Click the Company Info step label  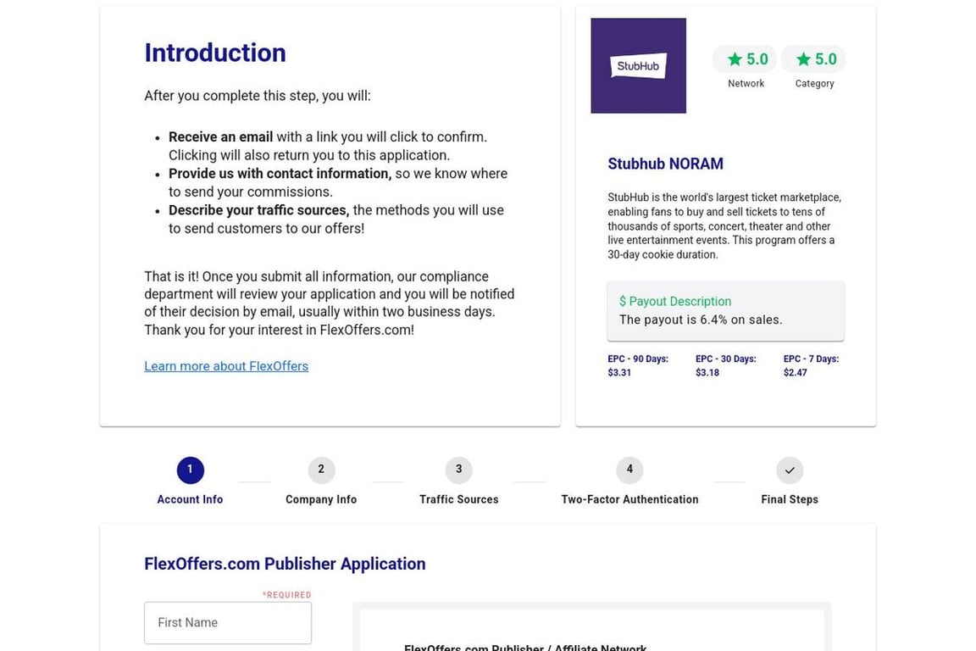coord(321,499)
